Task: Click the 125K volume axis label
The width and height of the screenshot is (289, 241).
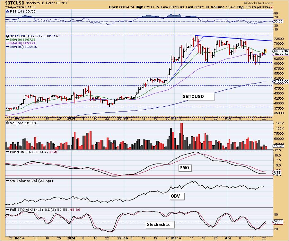Action: pos(280,123)
